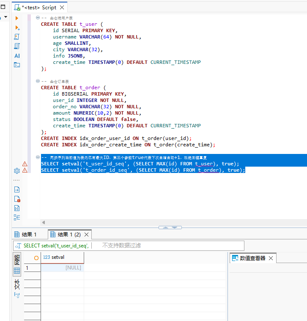Viewport: 307px width, 321px height.
Task: Collapse the highlighted setval comment block
Action: tap(38, 157)
